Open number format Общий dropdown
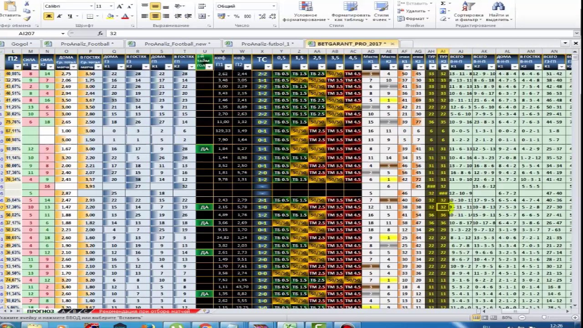Viewport: 583px width, 328px height. (x=274, y=6)
